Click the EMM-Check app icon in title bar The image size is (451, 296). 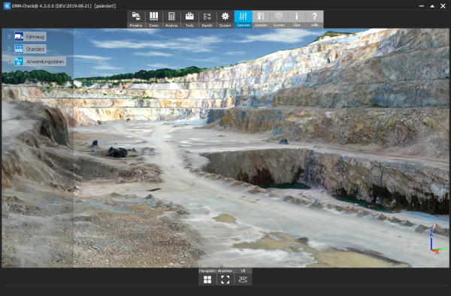click(7, 6)
